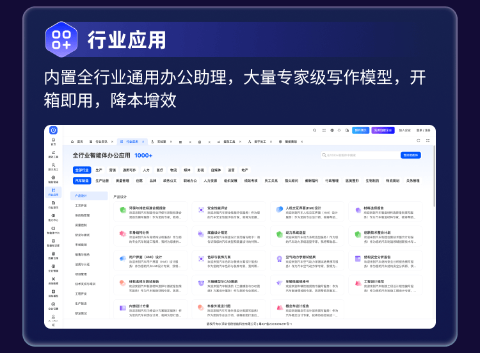Choose the 医疗 industry filter
The width and height of the screenshot is (480, 353).
[159, 170]
